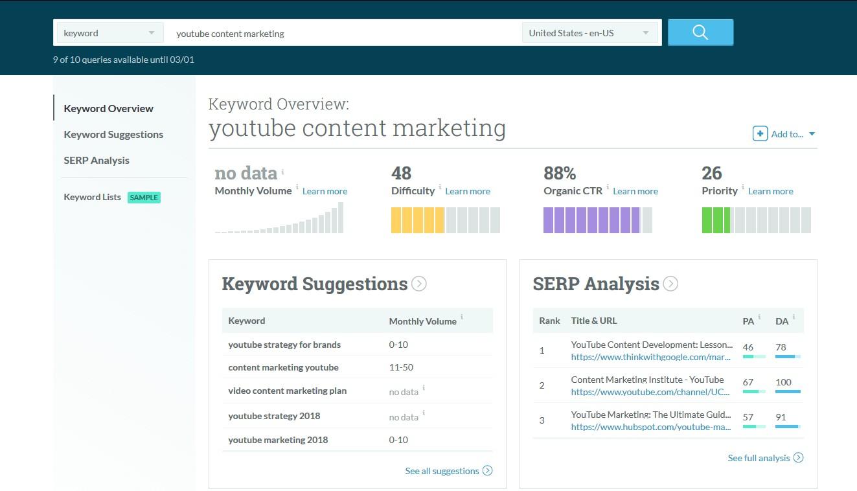
Task: Click the 9 of 10 queries available text
Action: 123,60
